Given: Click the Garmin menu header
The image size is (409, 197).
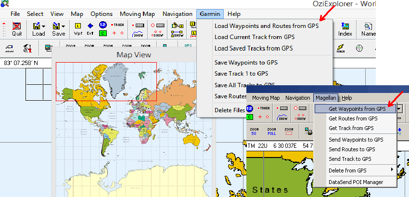Looking at the screenshot, I should coord(210,14).
